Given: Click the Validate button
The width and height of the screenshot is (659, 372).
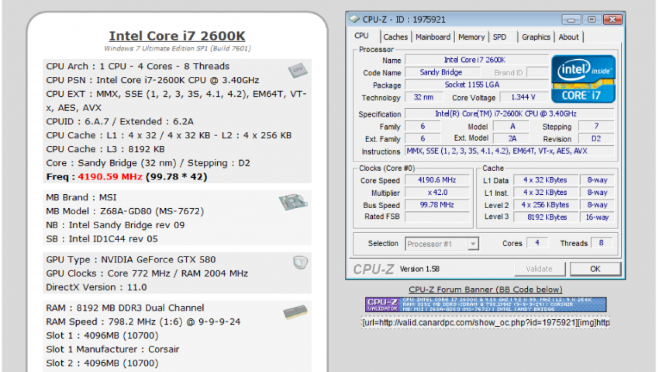Looking at the screenshot, I should click(x=539, y=268).
